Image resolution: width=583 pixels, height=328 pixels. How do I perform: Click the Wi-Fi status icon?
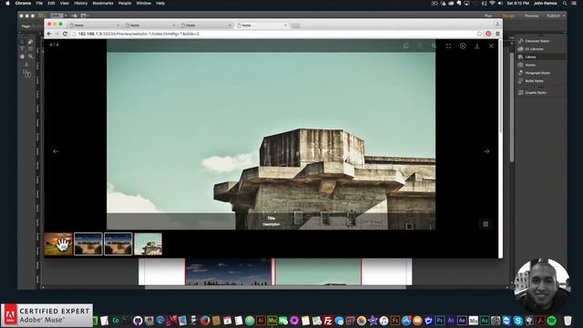(x=492, y=3)
